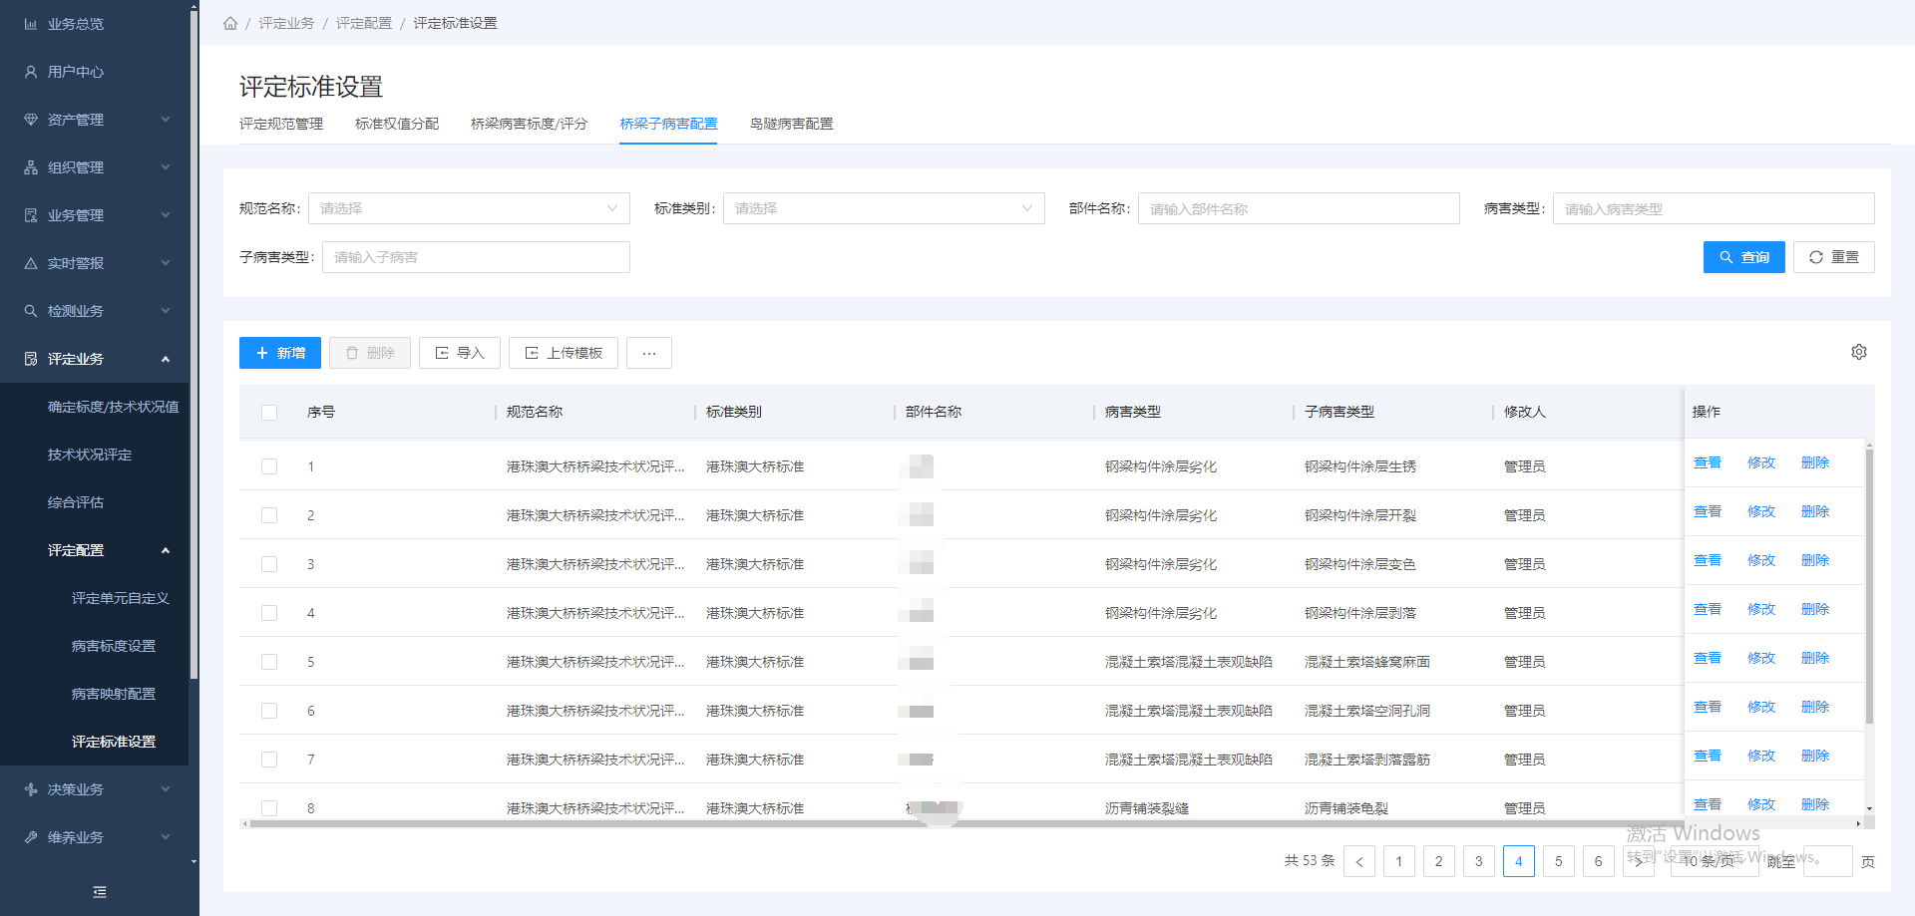Click the 新增 add button
The width and height of the screenshot is (1915, 916).
pyautogui.click(x=280, y=353)
